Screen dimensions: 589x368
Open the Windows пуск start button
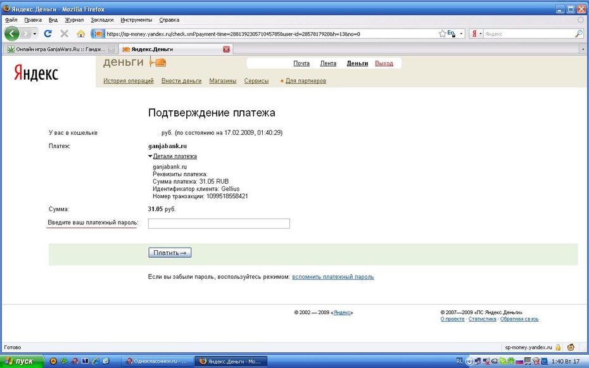(22, 361)
